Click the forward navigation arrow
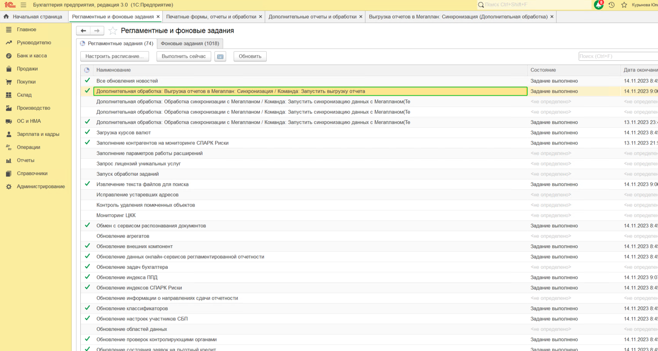The height and width of the screenshot is (351, 658). coord(97,31)
